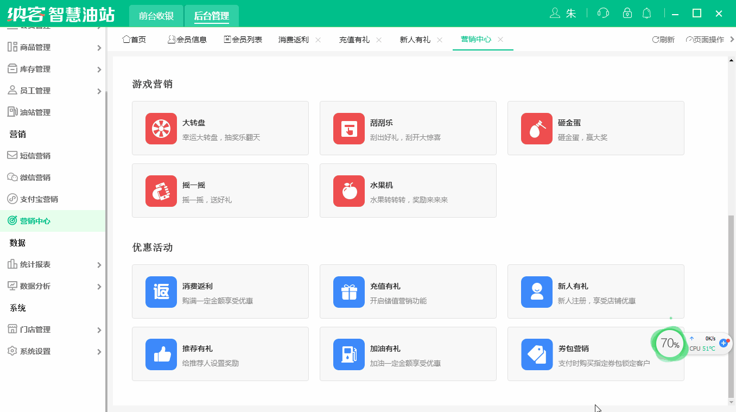Switch to the 前台收银 cashier tab
Image resolution: width=736 pixels, height=412 pixels.
coord(156,16)
